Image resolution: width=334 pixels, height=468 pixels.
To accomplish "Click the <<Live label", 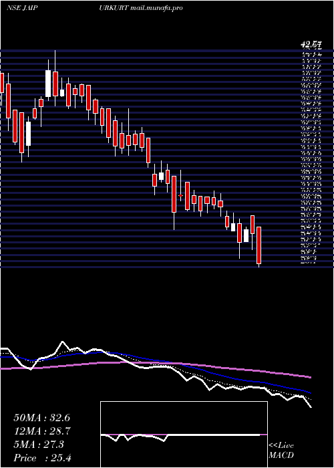I will (281, 446).
